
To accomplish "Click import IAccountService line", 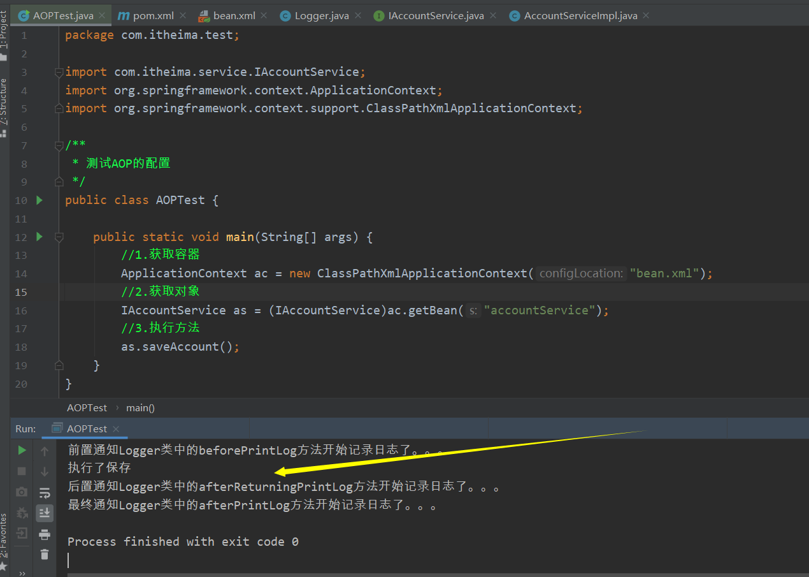I will point(215,72).
